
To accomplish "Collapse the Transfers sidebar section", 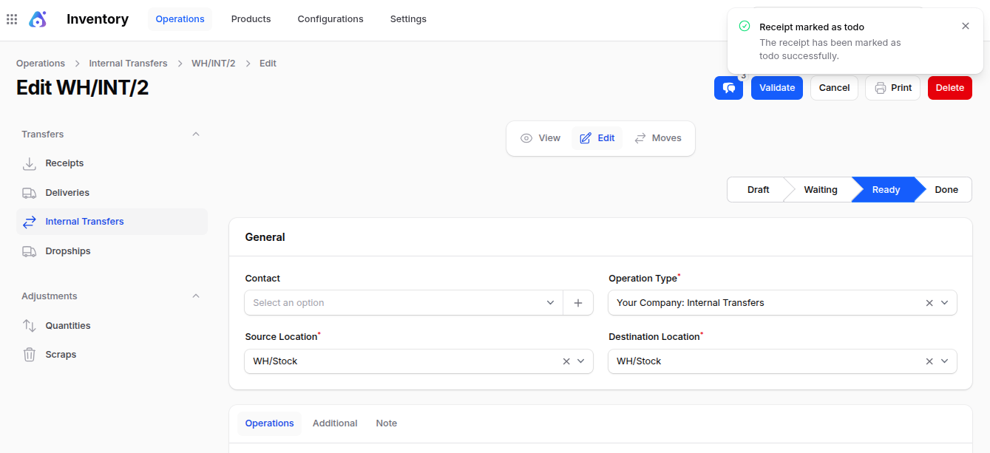I will pyautogui.click(x=196, y=134).
